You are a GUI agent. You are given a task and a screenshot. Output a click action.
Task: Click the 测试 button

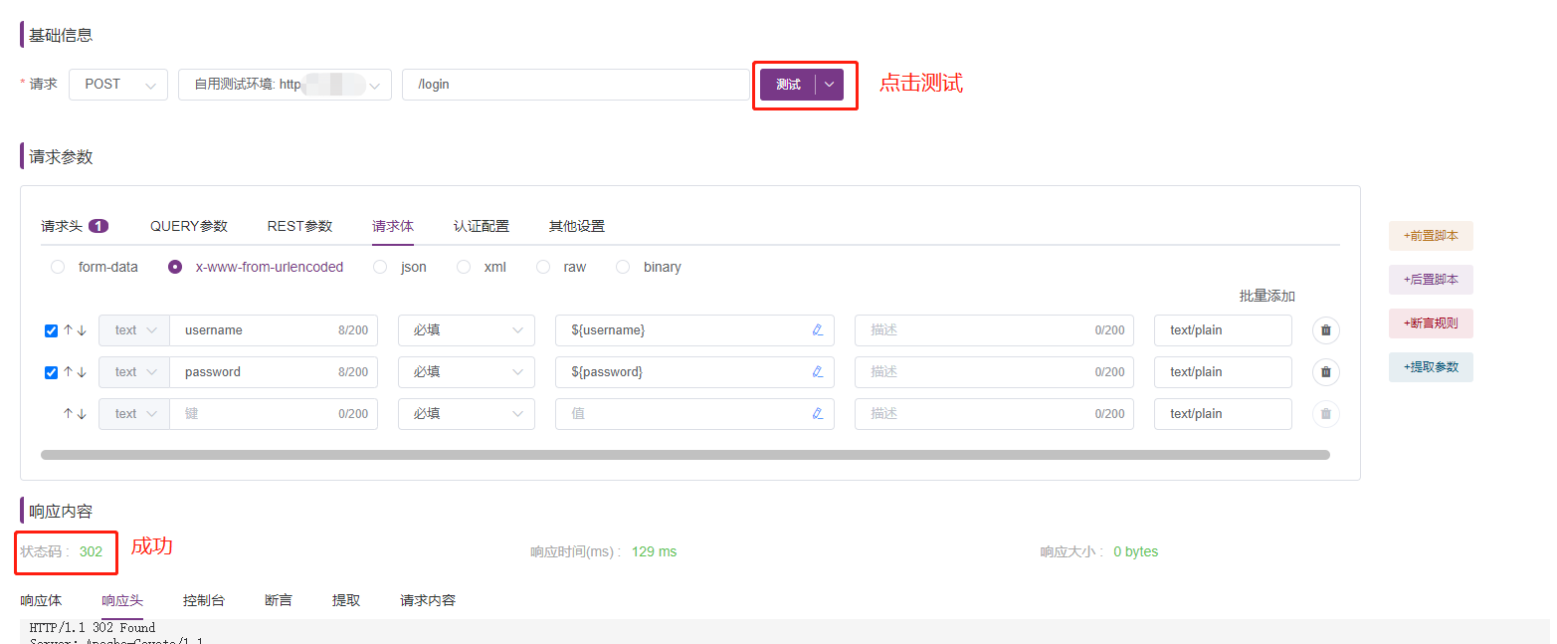(789, 85)
